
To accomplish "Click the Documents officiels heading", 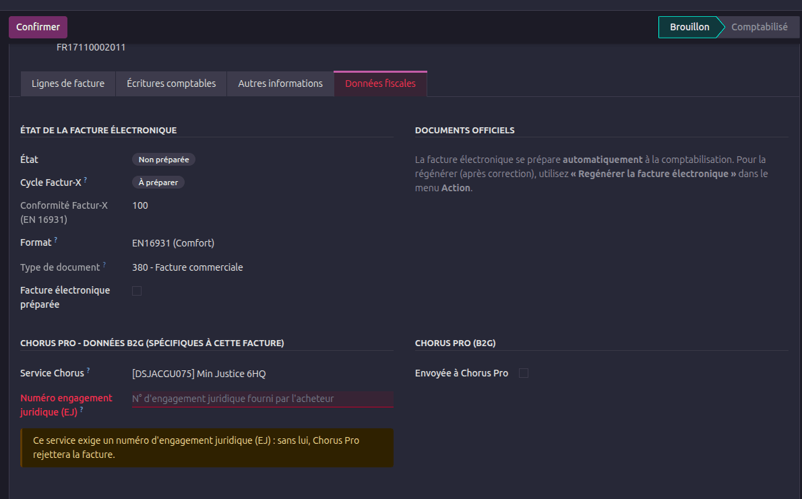I will click(464, 131).
